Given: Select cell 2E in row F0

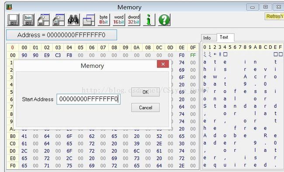Looking at the screenshot, I should point(181,165).
